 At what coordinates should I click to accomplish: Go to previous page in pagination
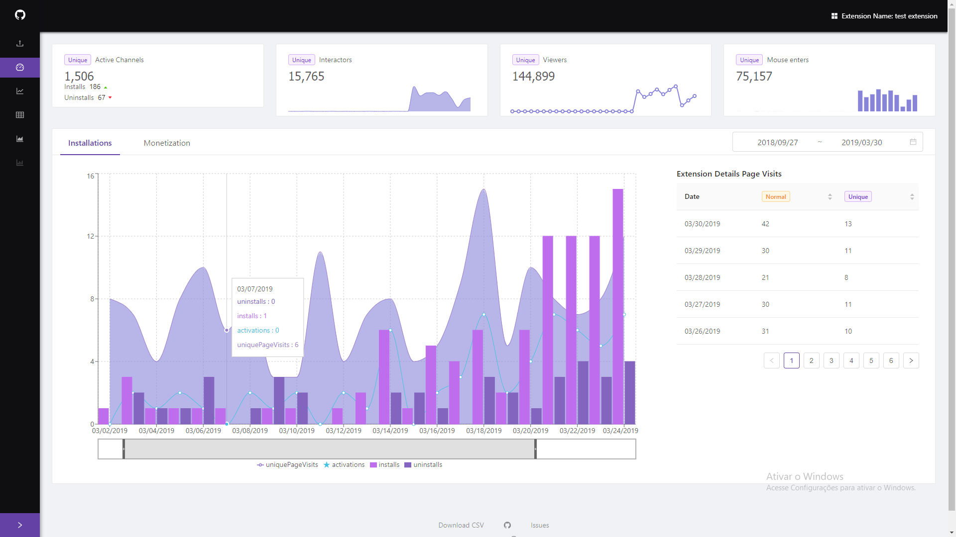pos(772,360)
